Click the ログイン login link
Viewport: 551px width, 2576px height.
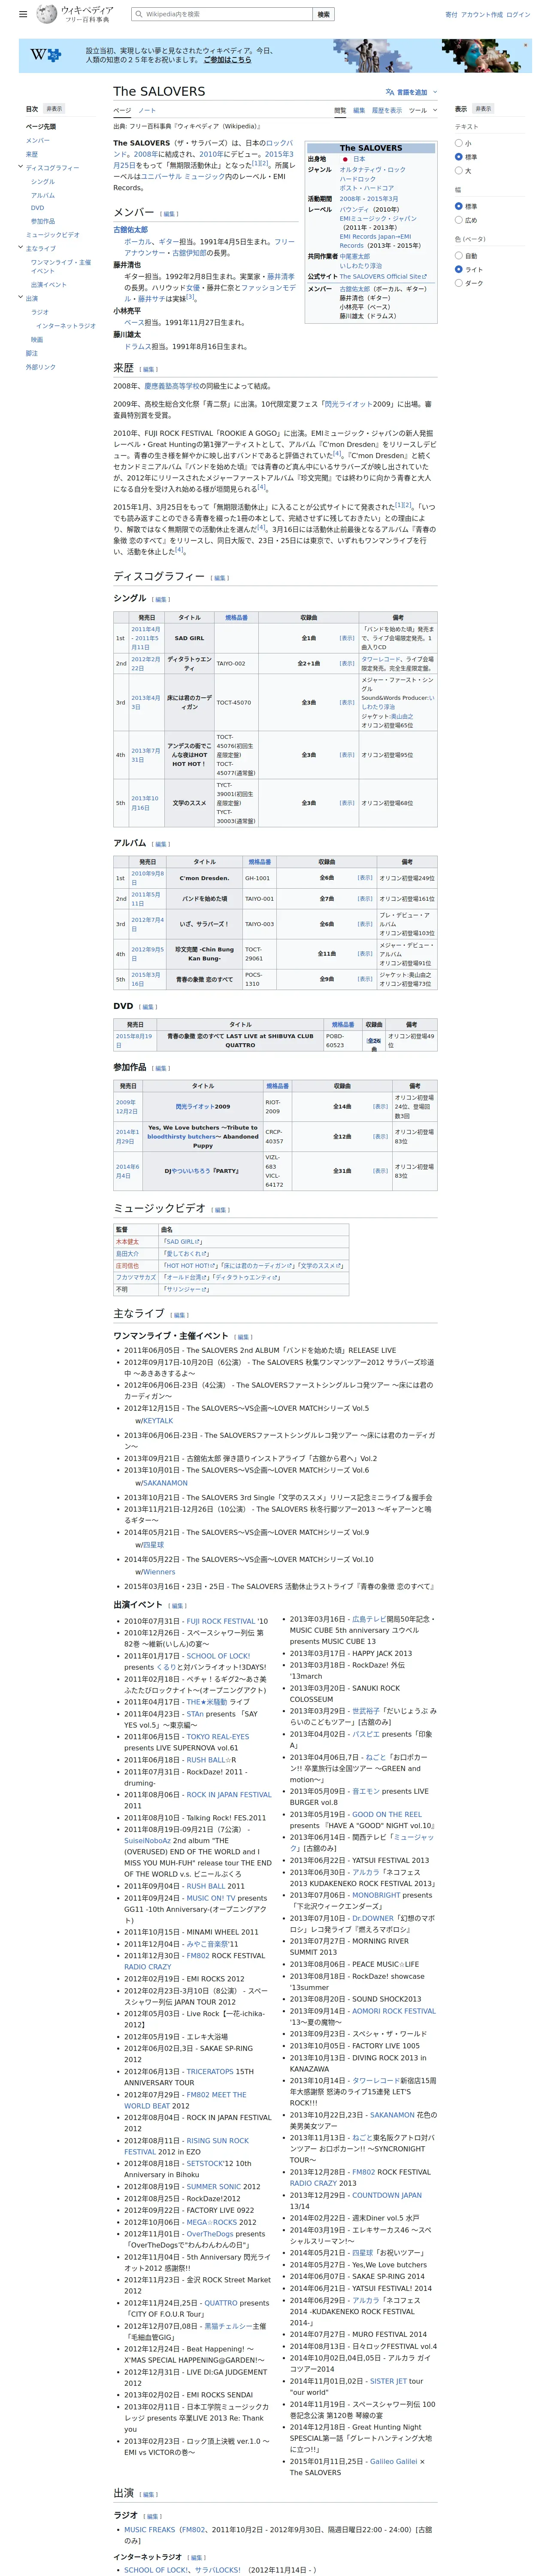(518, 15)
